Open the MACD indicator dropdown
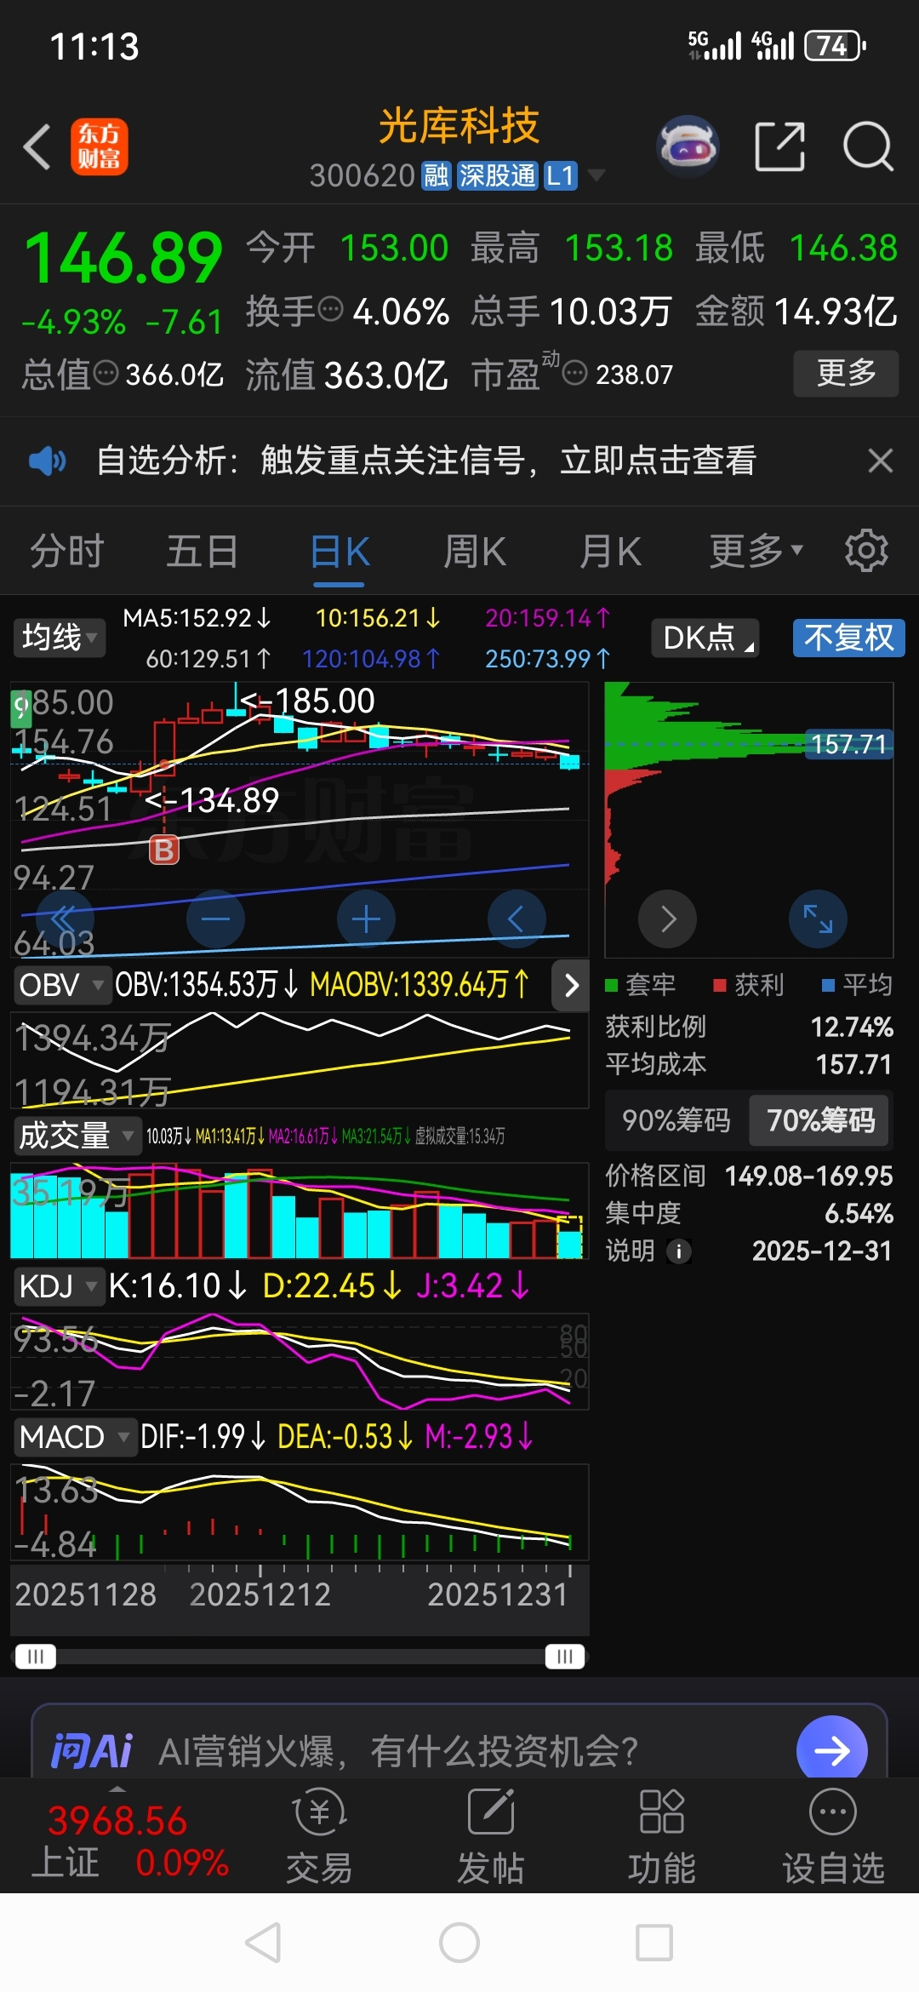 click(75, 1437)
